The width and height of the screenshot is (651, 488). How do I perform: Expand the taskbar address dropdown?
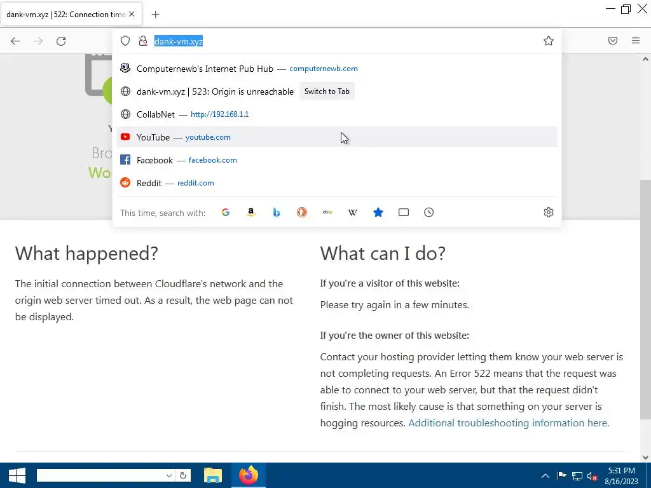pyautogui.click(x=169, y=475)
